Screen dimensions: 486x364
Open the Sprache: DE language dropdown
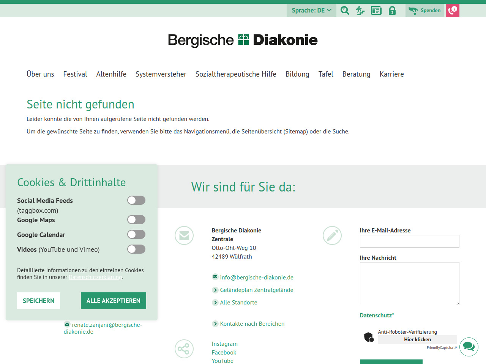point(311,11)
